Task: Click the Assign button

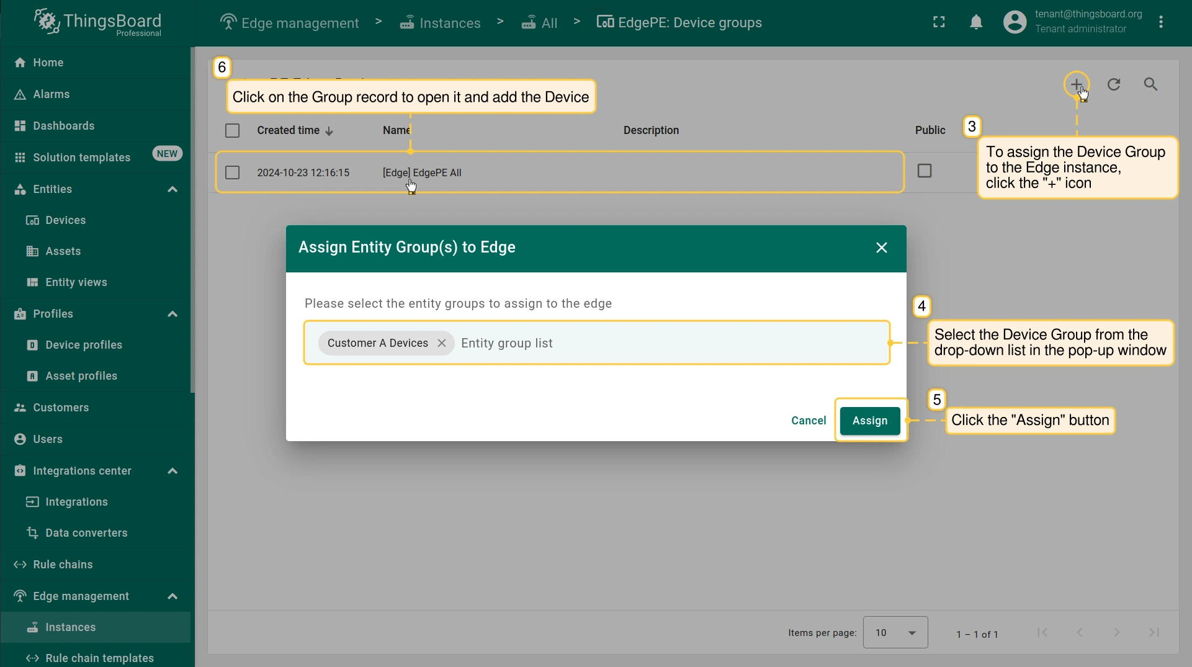Action: (869, 421)
